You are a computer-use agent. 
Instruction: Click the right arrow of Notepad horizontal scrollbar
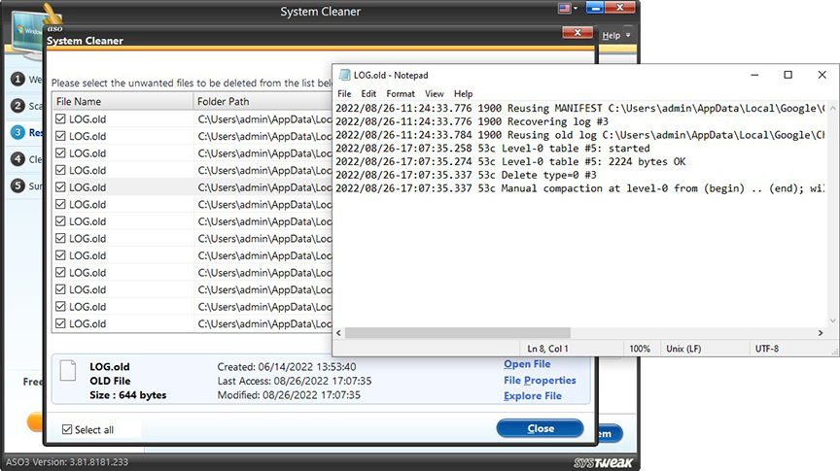[x=821, y=333]
